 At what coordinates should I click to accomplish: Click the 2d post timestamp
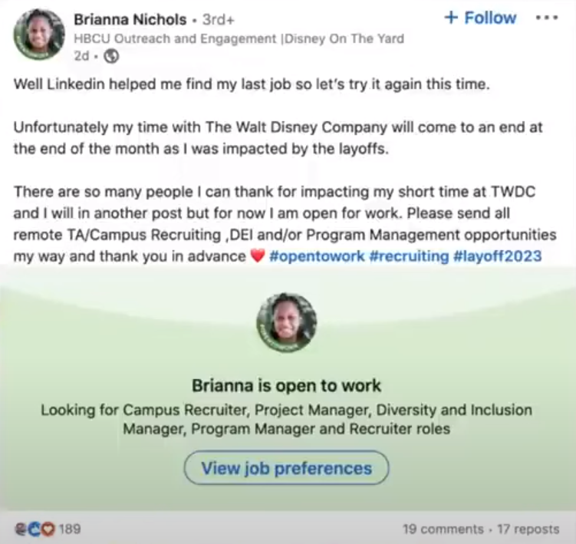pyautogui.click(x=81, y=56)
